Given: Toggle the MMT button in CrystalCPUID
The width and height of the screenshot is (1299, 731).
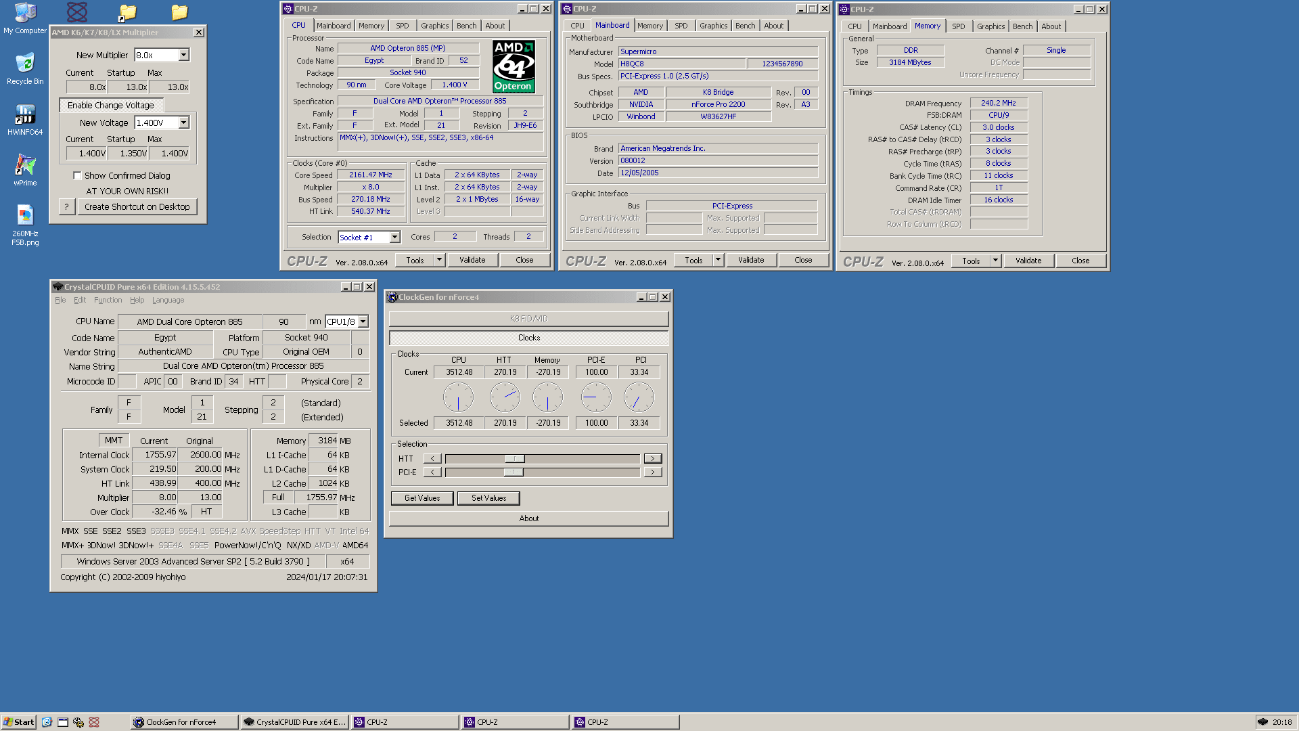Looking at the screenshot, I should coord(114,441).
